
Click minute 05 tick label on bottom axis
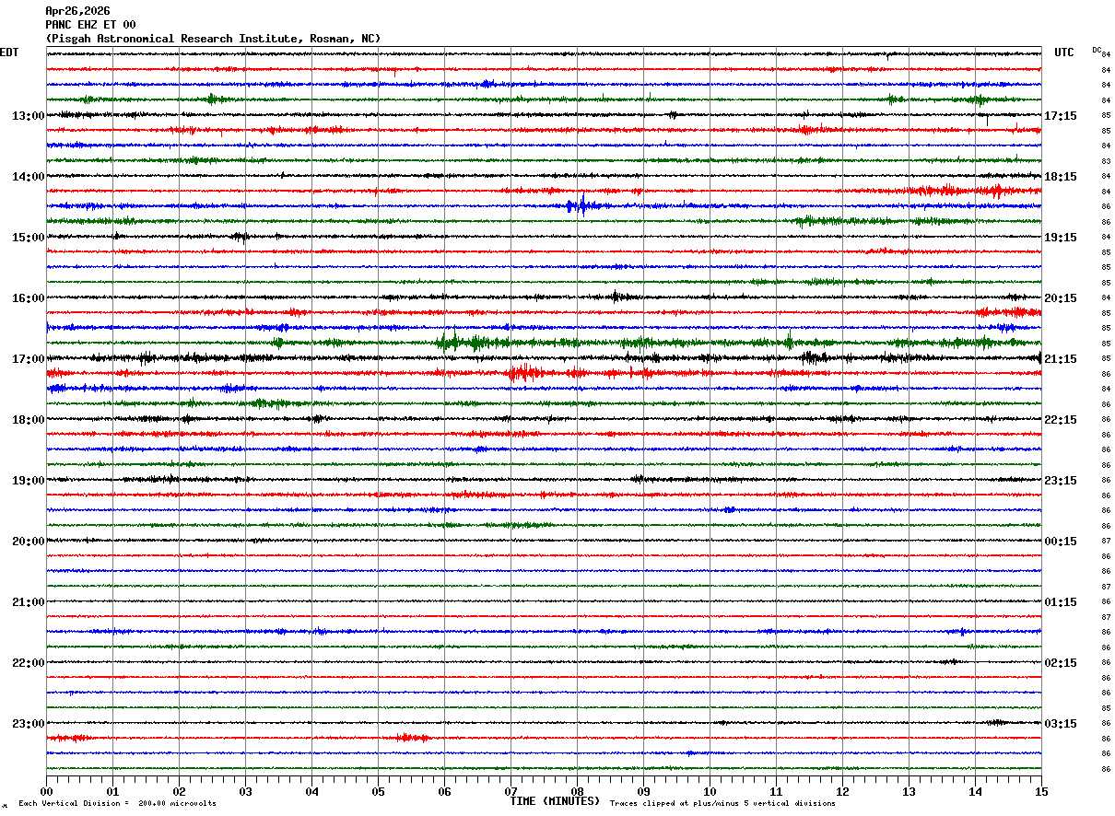pyautogui.click(x=378, y=791)
